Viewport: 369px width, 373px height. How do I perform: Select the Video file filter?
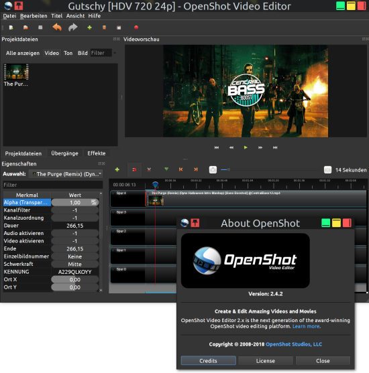(52, 53)
